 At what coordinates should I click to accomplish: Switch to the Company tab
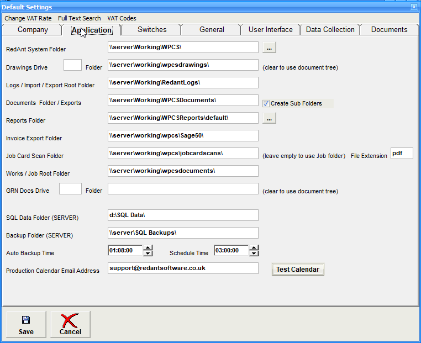[x=33, y=30]
